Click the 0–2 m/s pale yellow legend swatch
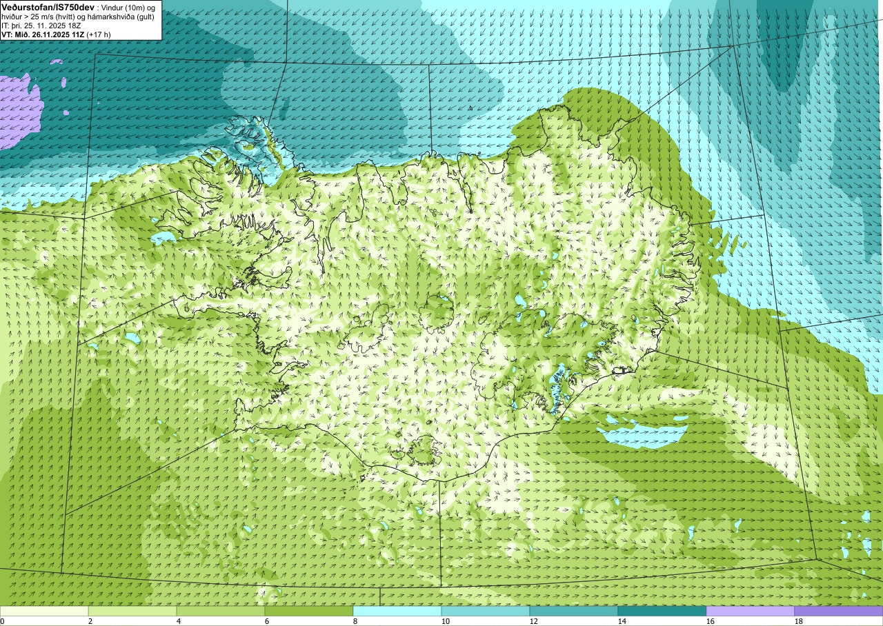Image resolution: width=883 pixels, height=626 pixels. click(44, 611)
